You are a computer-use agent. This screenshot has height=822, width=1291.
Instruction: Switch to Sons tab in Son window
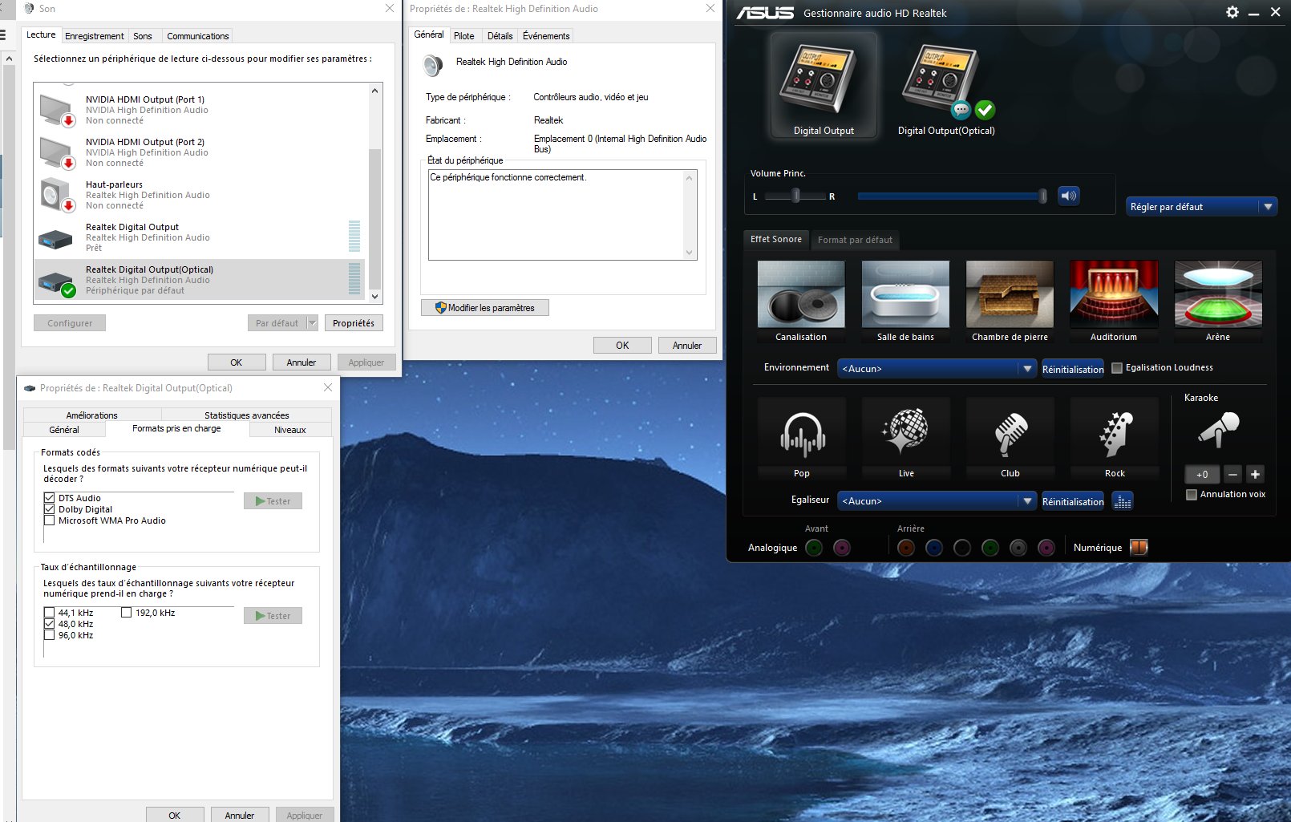point(143,36)
